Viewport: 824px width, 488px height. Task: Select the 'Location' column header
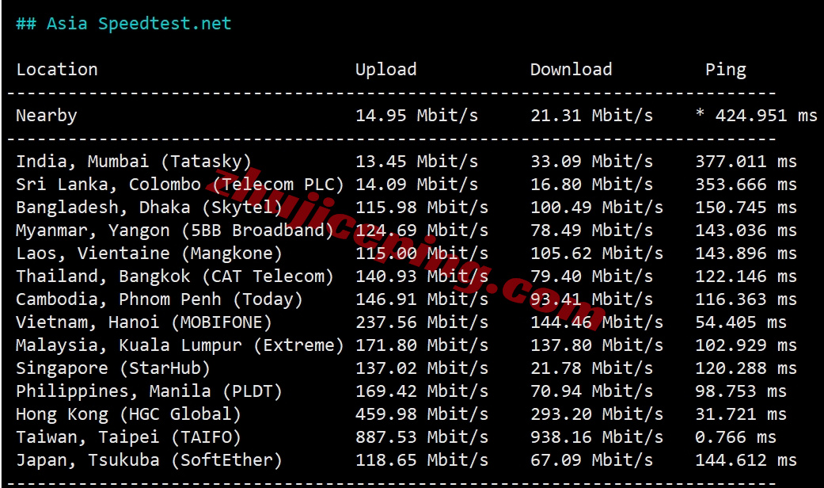[x=57, y=70]
